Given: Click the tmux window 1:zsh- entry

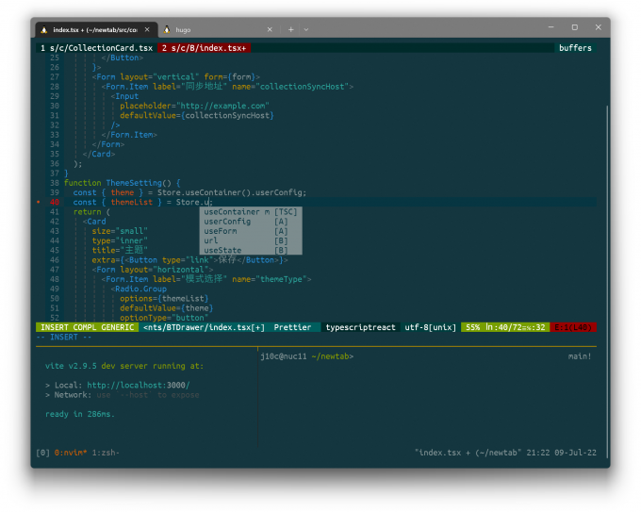Looking at the screenshot, I should coord(106,453).
